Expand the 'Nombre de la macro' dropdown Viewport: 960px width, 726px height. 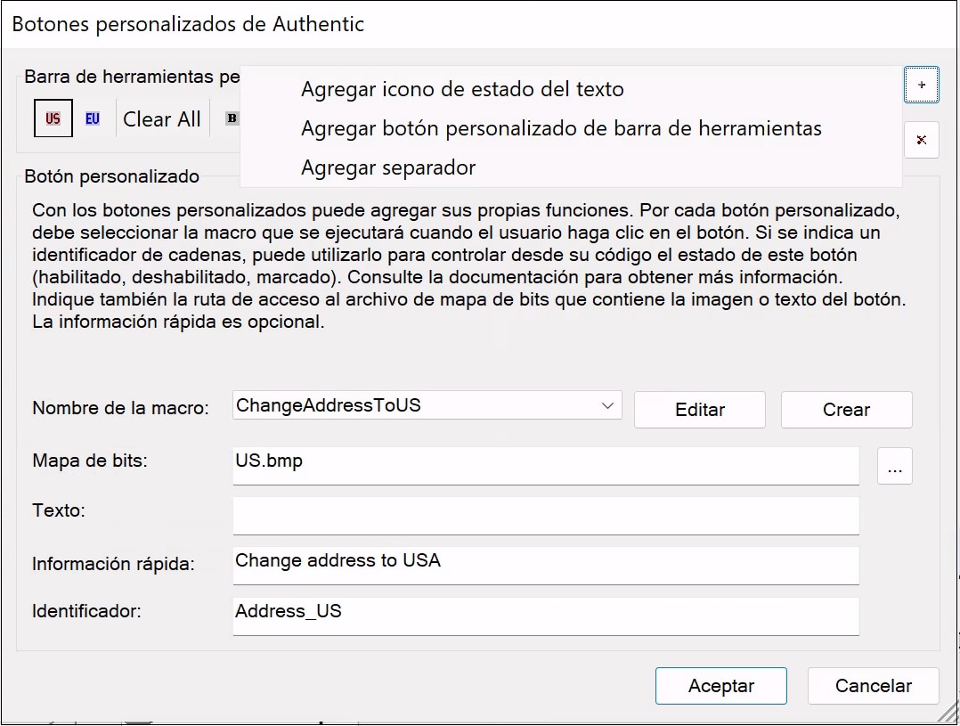click(x=607, y=406)
